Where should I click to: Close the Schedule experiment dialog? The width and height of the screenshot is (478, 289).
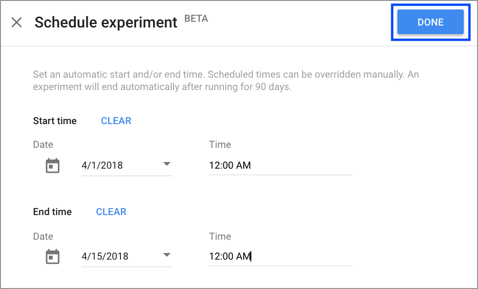(x=17, y=22)
